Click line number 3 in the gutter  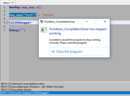coord(4,15)
